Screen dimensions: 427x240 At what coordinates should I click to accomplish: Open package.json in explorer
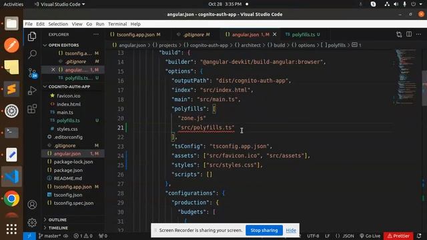click(x=68, y=170)
